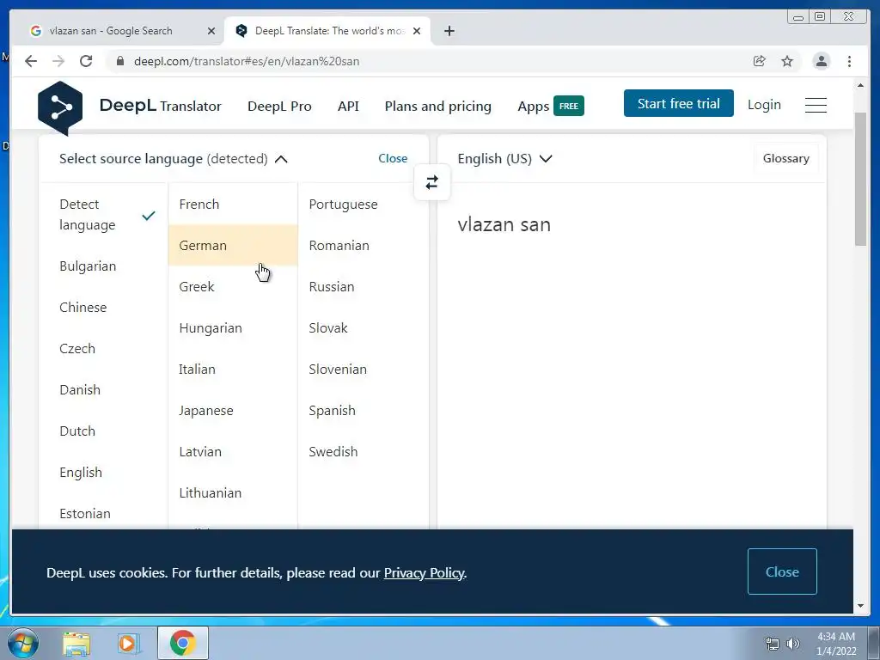
Task: Choose Romanian from language list
Action: pyautogui.click(x=363, y=245)
